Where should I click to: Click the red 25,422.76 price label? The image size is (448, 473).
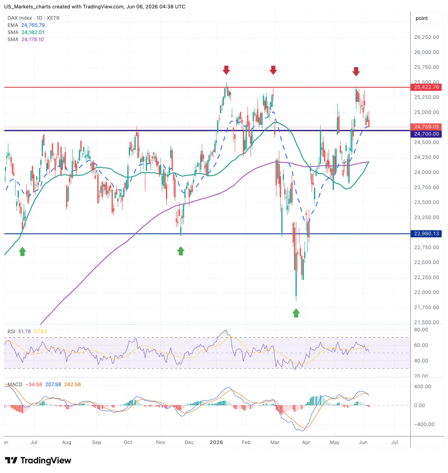pyautogui.click(x=426, y=87)
